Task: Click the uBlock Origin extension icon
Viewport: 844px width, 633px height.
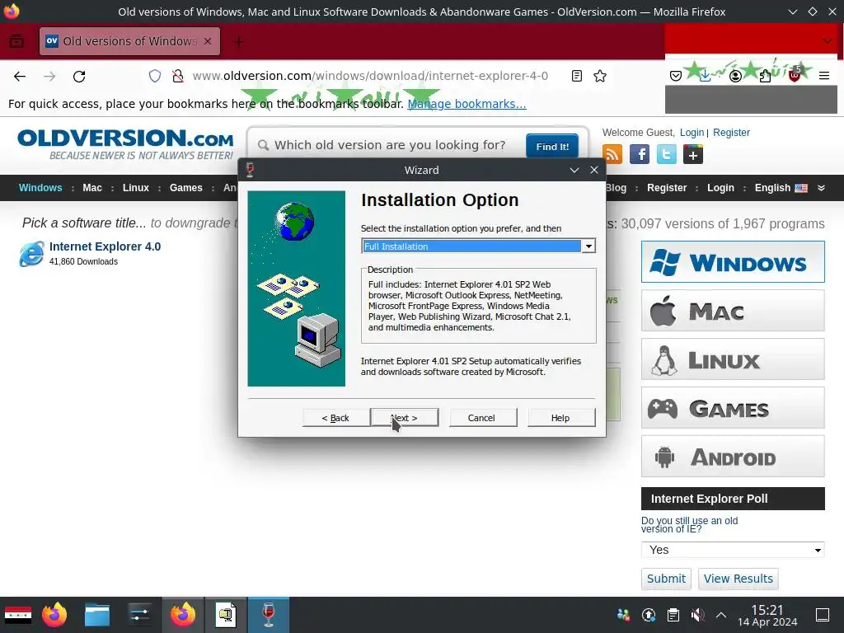Action: [795, 75]
